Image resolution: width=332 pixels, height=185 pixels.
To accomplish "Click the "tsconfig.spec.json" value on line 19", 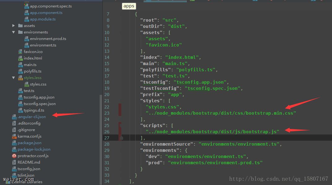I will tap(212, 88).
